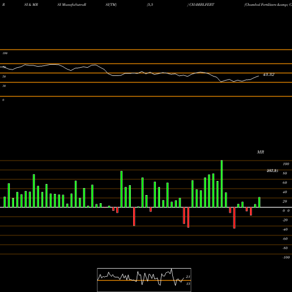This screenshot has width=292, height=292.
Task: Click the MR axis label -60
Action: point(285,239)
